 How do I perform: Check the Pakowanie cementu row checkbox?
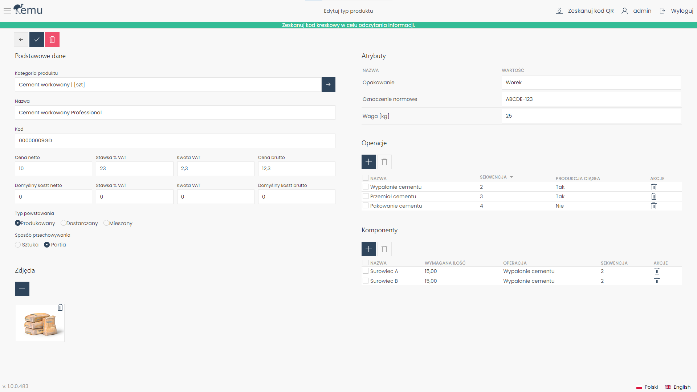[366, 205]
